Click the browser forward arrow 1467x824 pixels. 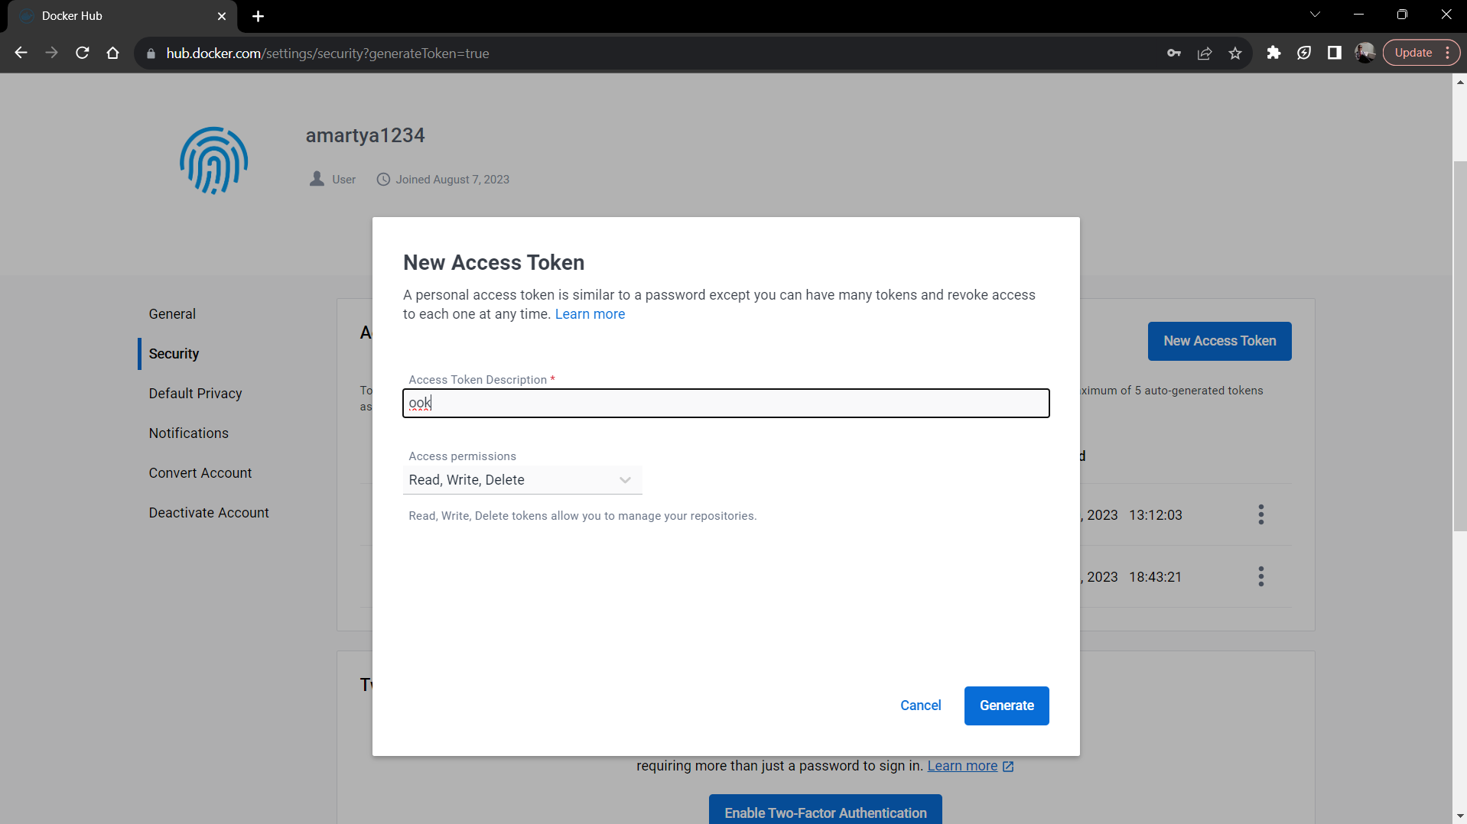(x=51, y=53)
